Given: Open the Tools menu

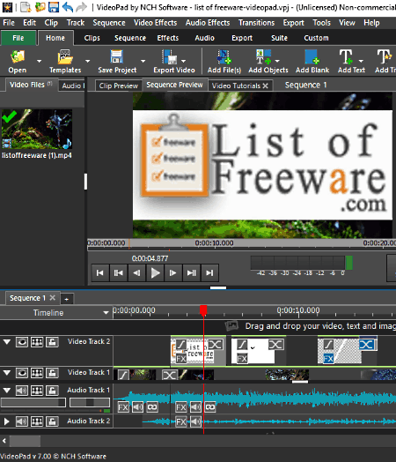Looking at the screenshot, I should pyautogui.click(x=321, y=23).
